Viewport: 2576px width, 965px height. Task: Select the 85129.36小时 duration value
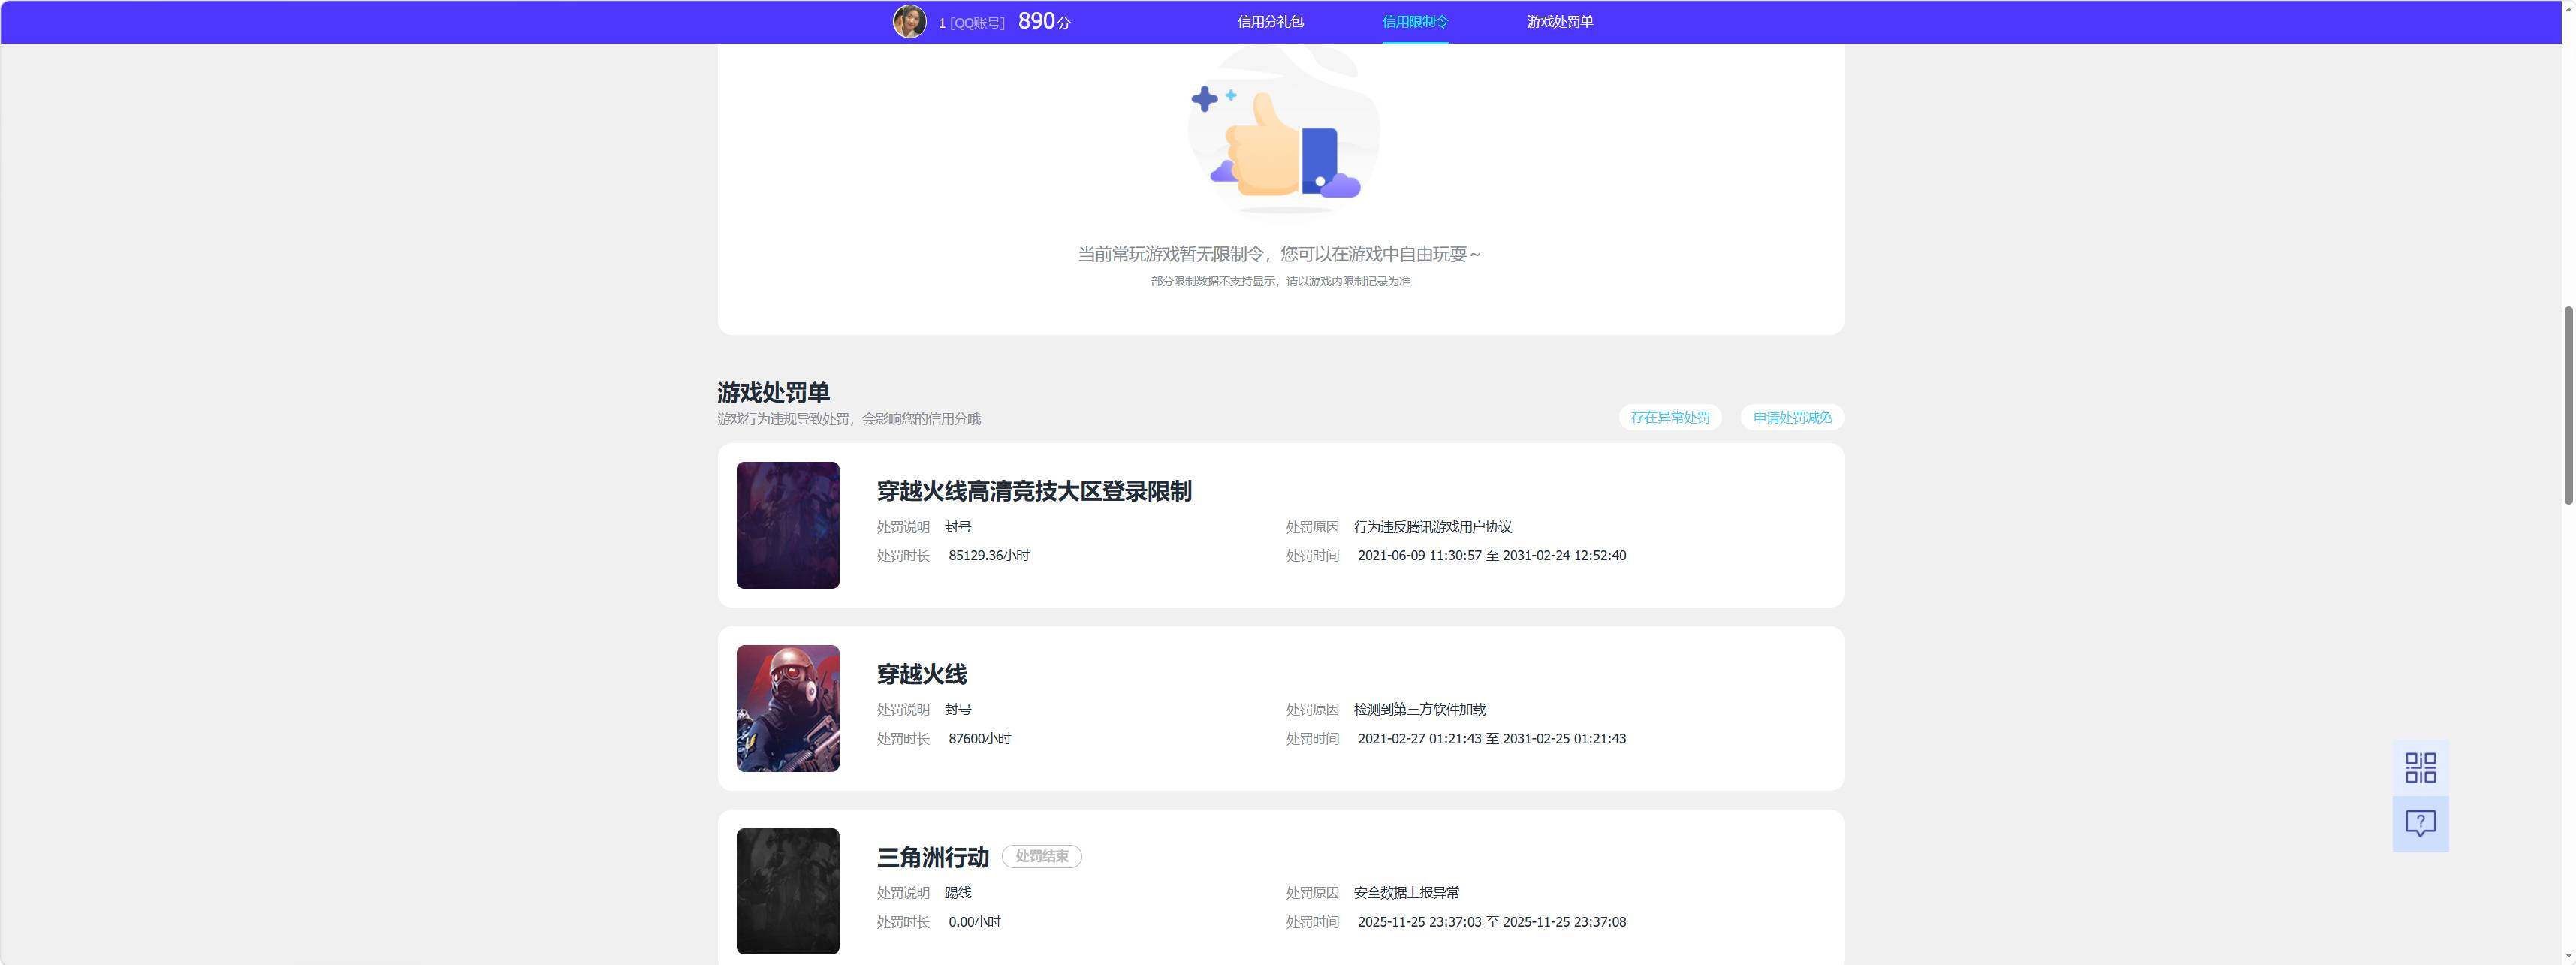click(989, 556)
